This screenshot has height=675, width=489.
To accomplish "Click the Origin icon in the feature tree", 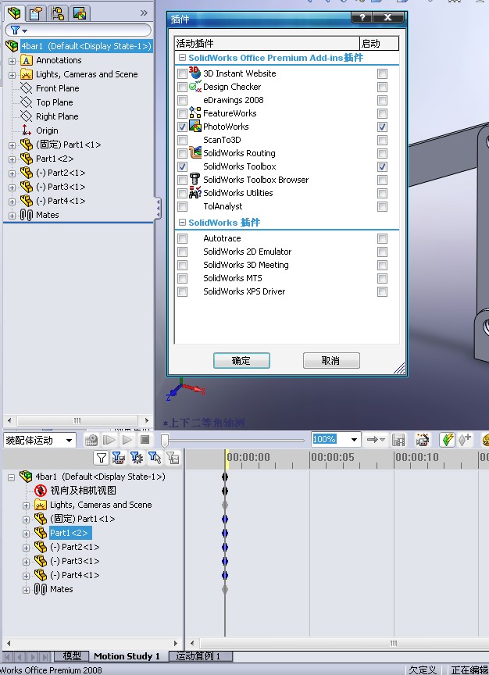I will [x=27, y=130].
